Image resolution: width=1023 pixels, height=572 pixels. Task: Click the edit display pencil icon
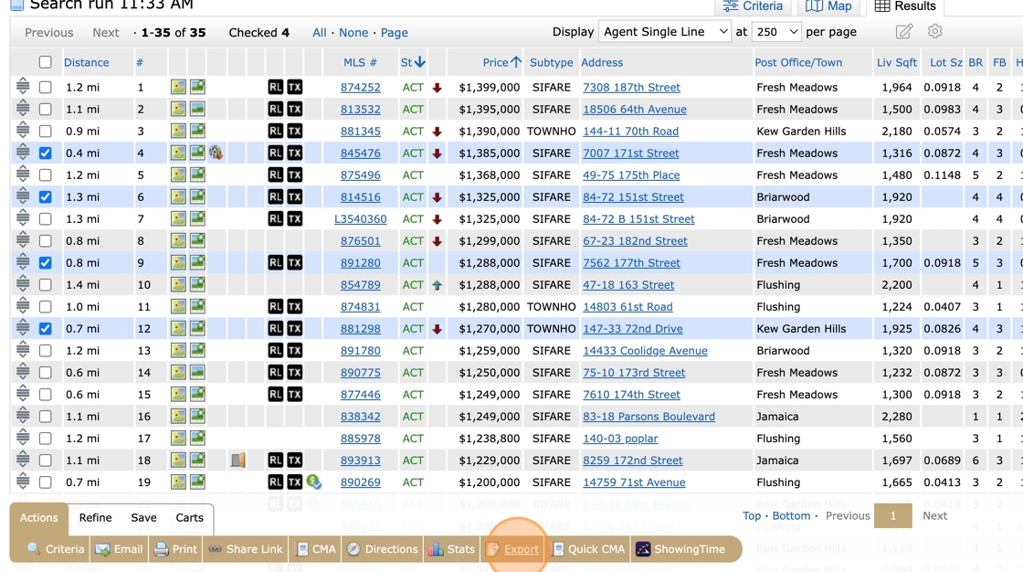pos(903,32)
